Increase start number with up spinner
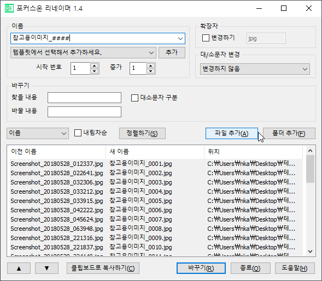The width and height of the screenshot is (322, 281). tap(94, 66)
